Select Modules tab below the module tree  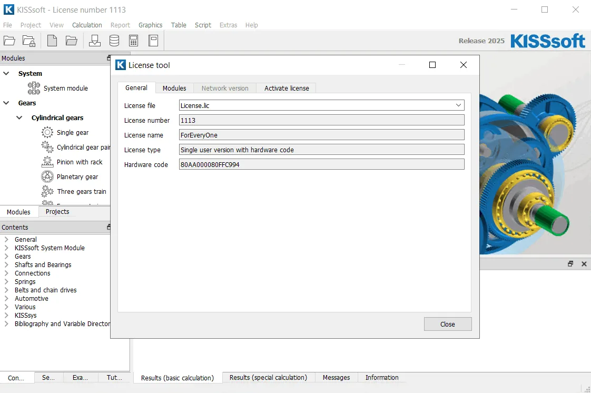point(18,212)
